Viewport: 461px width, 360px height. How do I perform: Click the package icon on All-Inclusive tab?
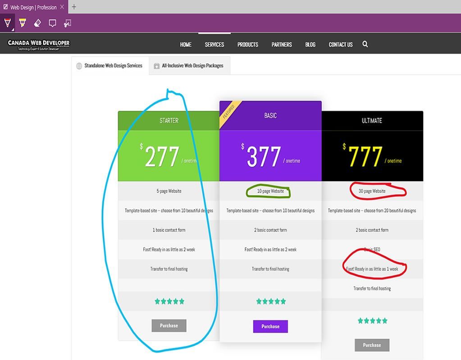[x=157, y=66]
